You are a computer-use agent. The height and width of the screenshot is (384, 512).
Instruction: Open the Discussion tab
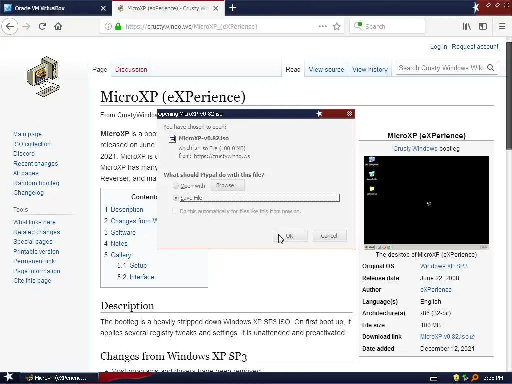(131, 69)
